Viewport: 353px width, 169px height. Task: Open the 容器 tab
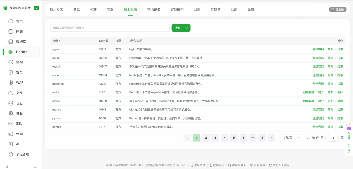pos(110,10)
